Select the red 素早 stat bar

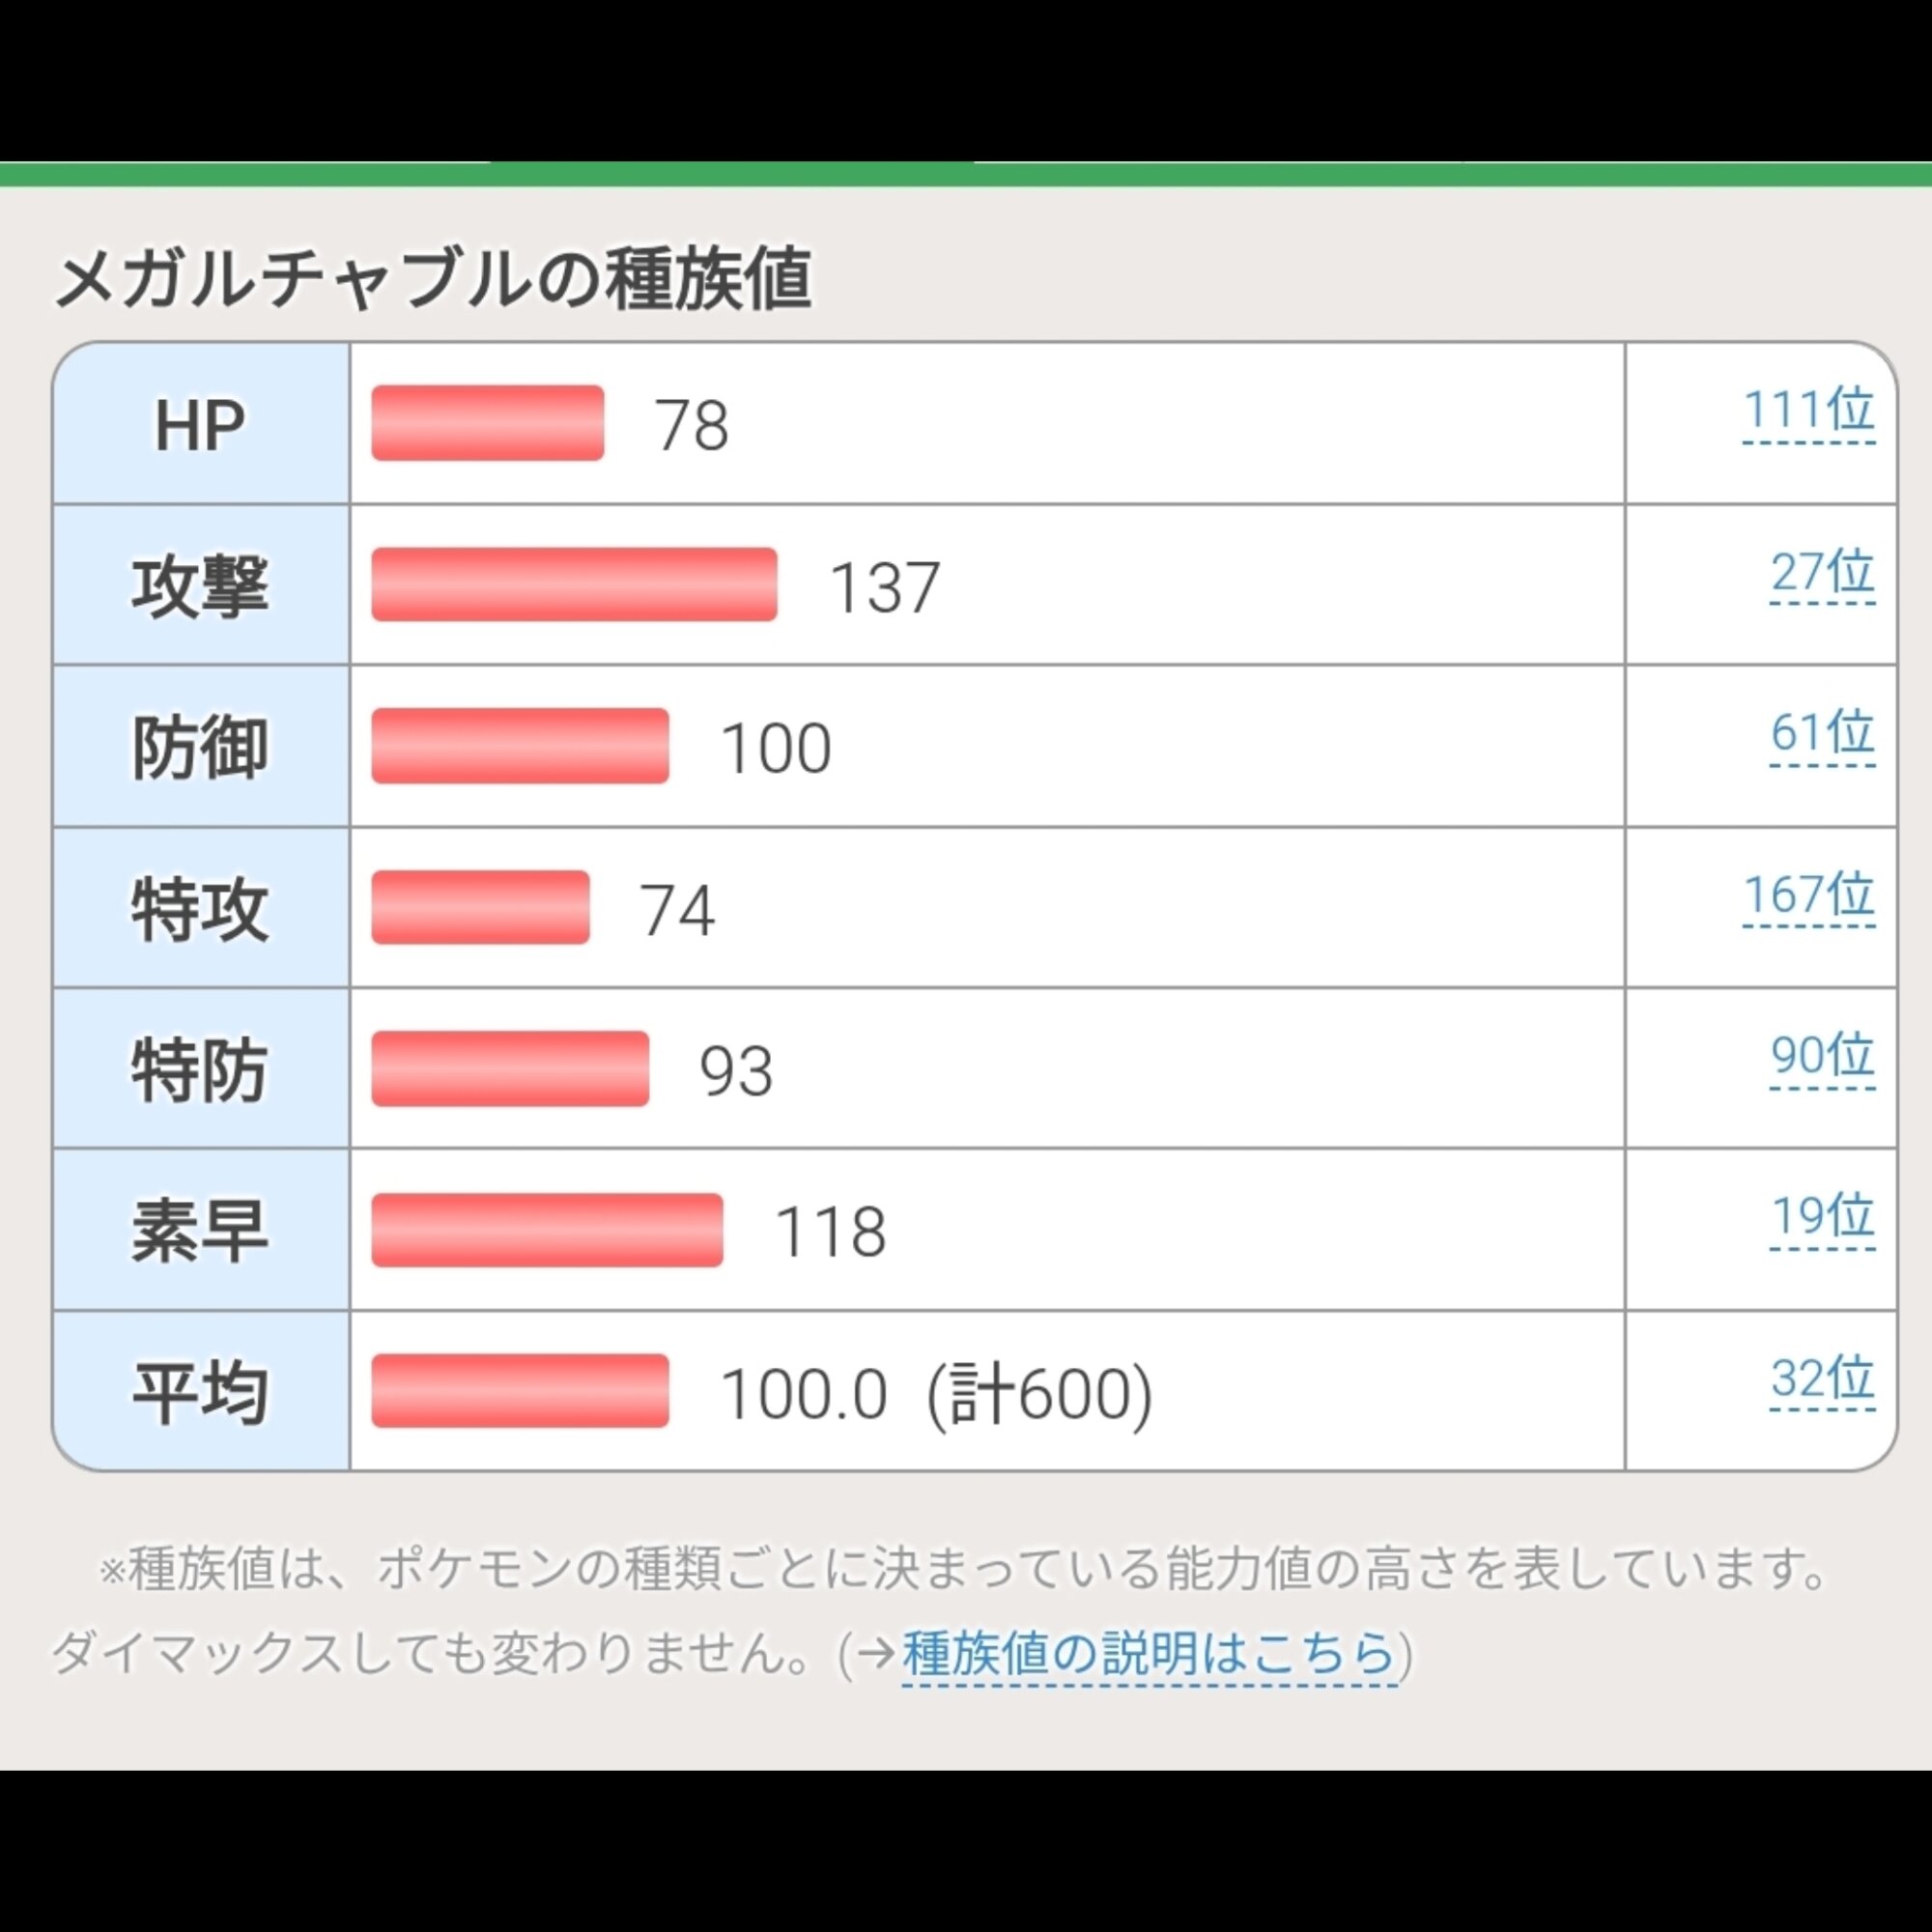pos(547,1230)
